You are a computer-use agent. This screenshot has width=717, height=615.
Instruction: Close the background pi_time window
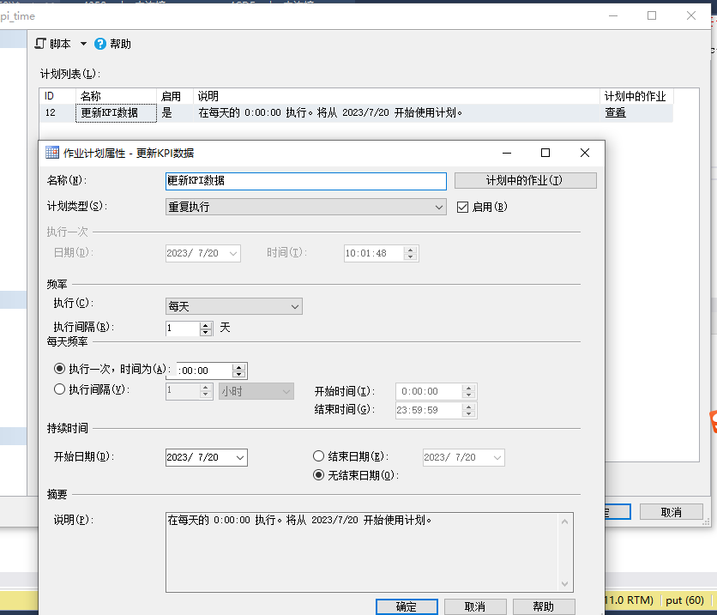pyautogui.click(x=691, y=15)
